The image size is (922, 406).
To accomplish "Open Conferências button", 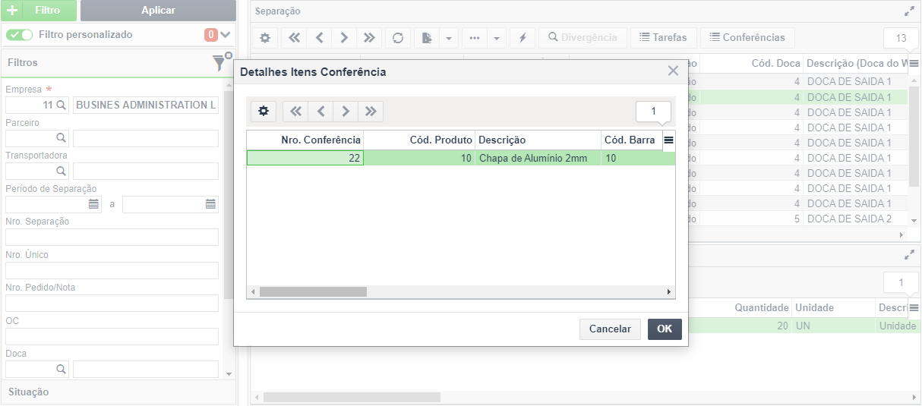I will click(747, 37).
